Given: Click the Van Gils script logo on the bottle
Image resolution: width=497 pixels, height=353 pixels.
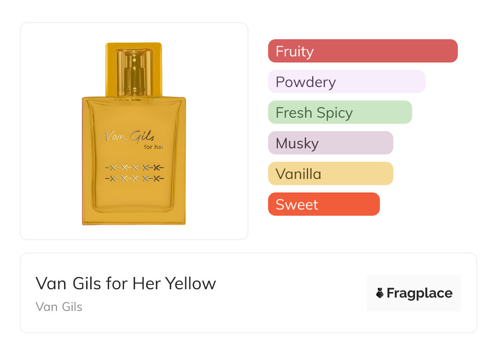Looking at the screenshot, I should point(129,136).
